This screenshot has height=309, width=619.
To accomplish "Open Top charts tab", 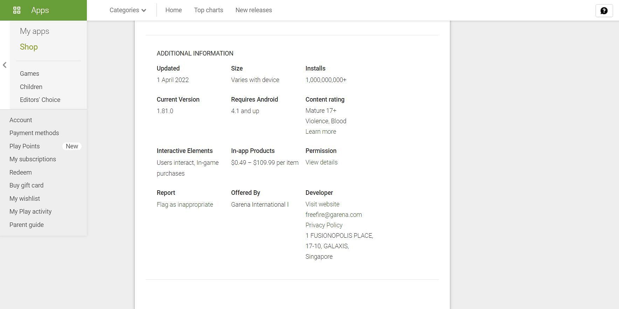I will [x=208, y=10].
